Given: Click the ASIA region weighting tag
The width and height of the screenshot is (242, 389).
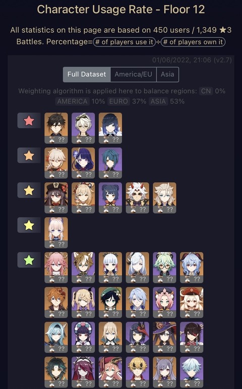Looking at the screenshot, I should 158,101.
